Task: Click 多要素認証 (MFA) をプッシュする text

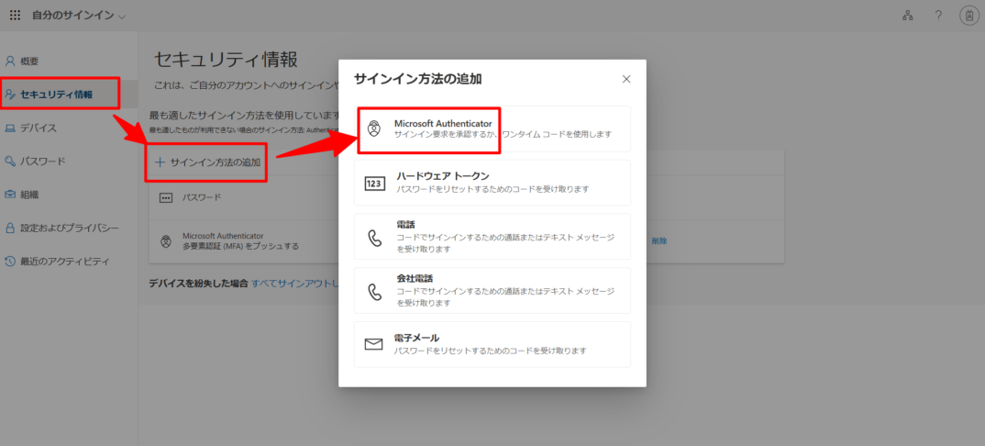Action: [x=240, y=246]
